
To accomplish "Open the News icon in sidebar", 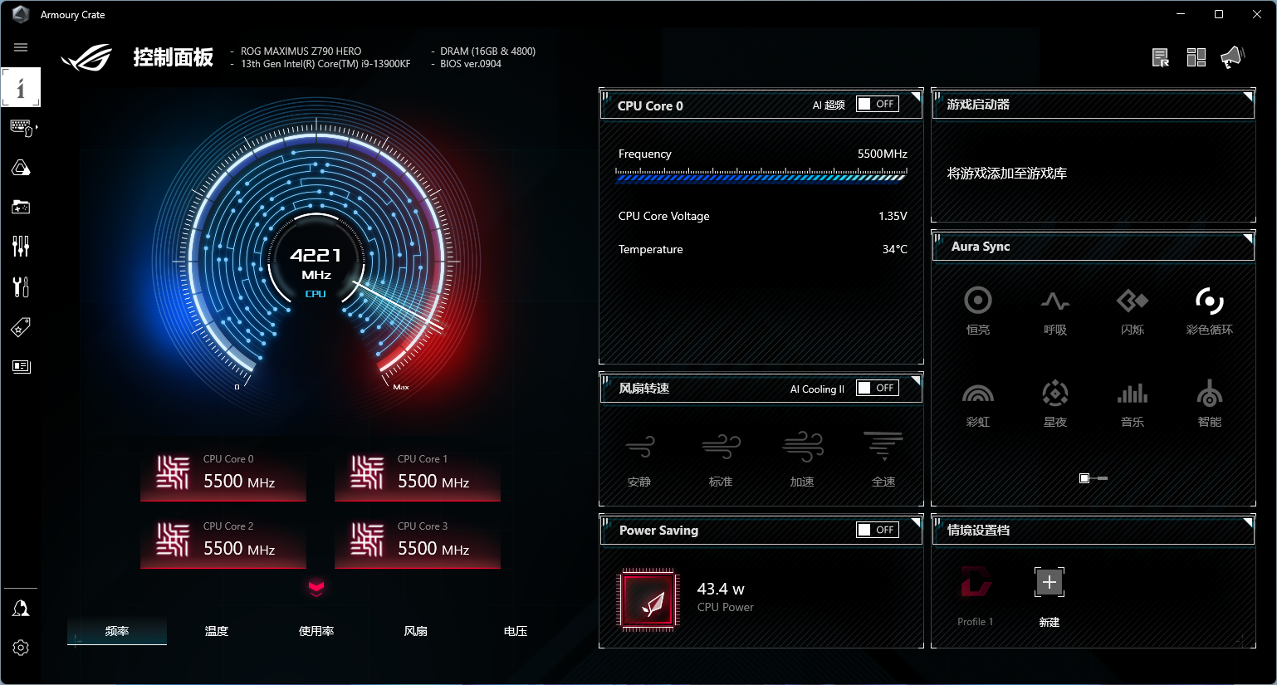I will 21,366.
